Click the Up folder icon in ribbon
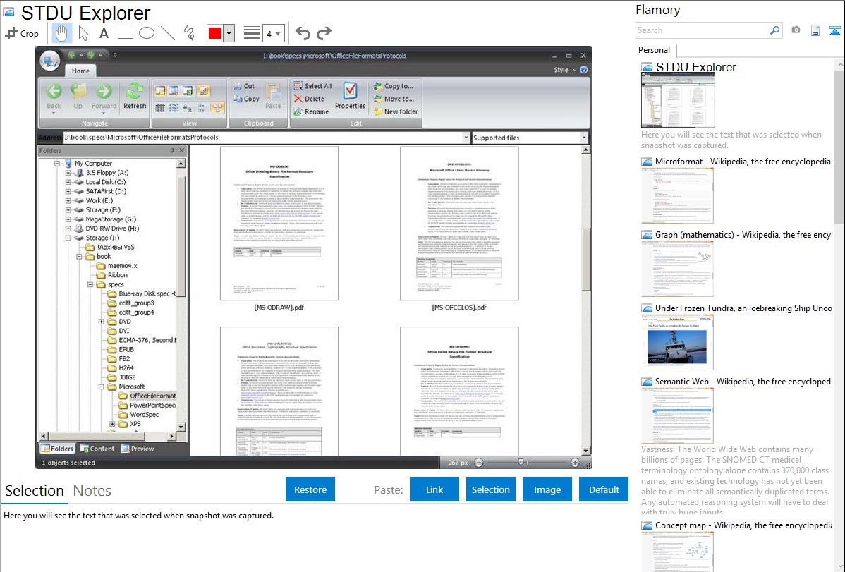Viewport: 845px width, 572px height. pyautogui.click(x=79, y=91)
